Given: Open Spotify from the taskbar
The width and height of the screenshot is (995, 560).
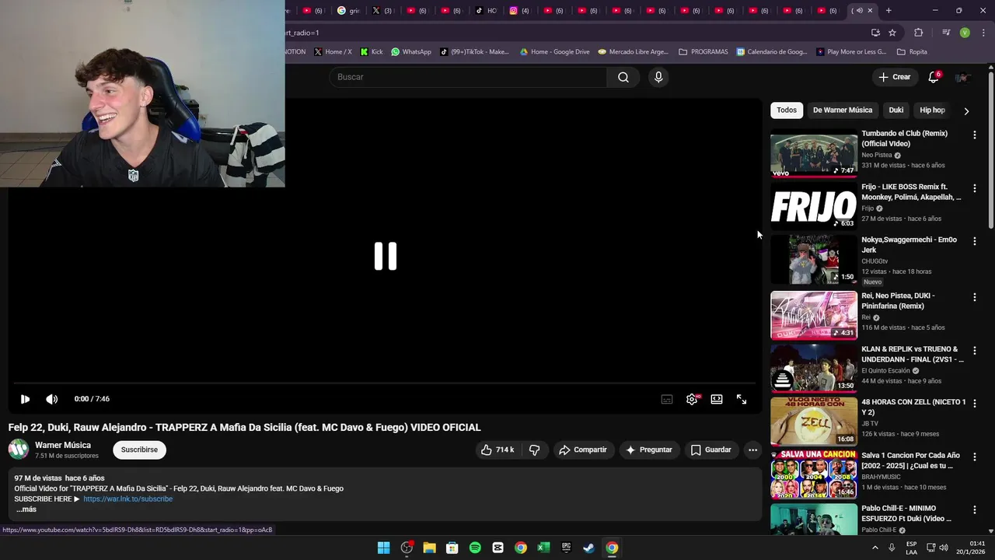Looking at the screenshot, I should click(x=475, y=548).
